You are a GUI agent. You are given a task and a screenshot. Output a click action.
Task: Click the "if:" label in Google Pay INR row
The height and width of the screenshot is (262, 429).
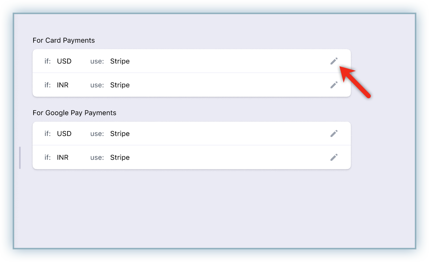[48, 157]
